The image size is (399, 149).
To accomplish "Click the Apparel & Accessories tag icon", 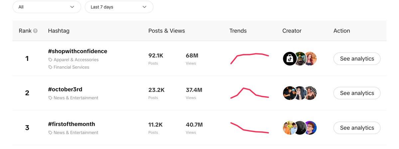I will (50, 60).
